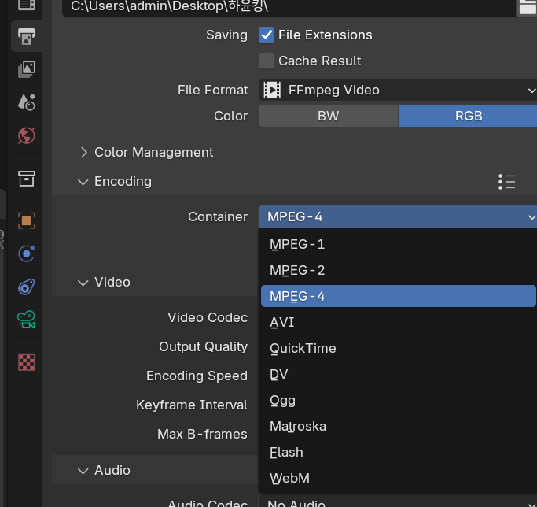537x507 pixels.
Task: Open the Scene properties tab
Action: (x=27, y=102)
